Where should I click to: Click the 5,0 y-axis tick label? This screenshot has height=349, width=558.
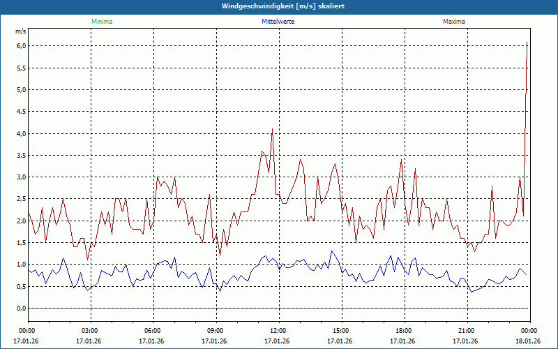[21, 90]
